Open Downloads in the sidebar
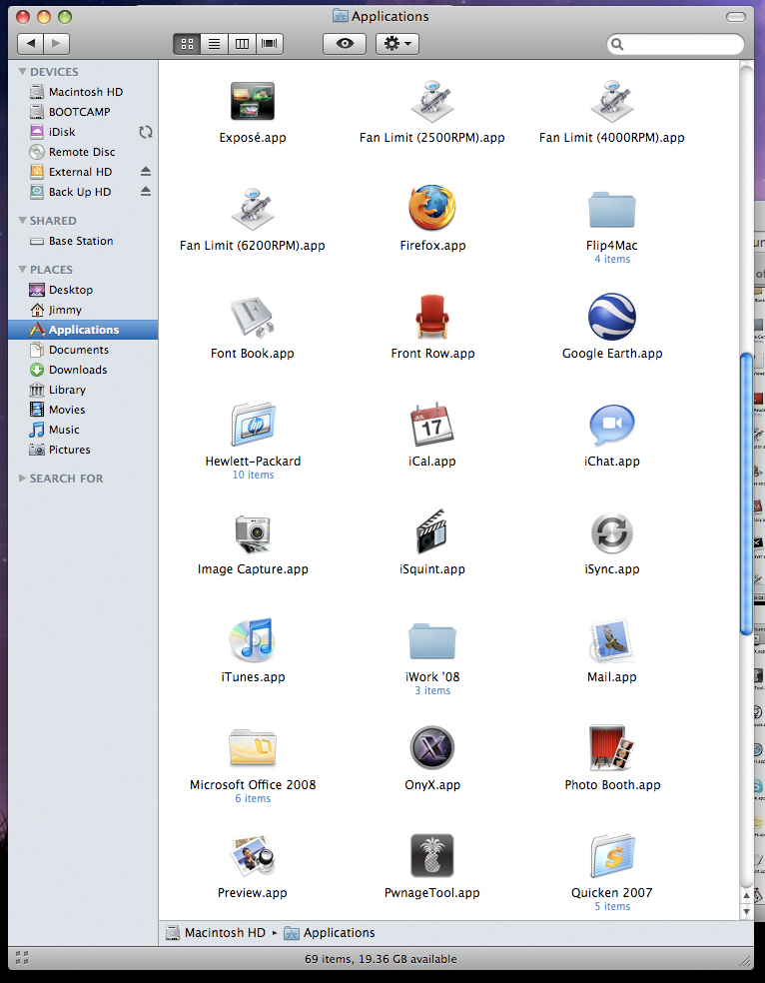 (x=83, y=370)
